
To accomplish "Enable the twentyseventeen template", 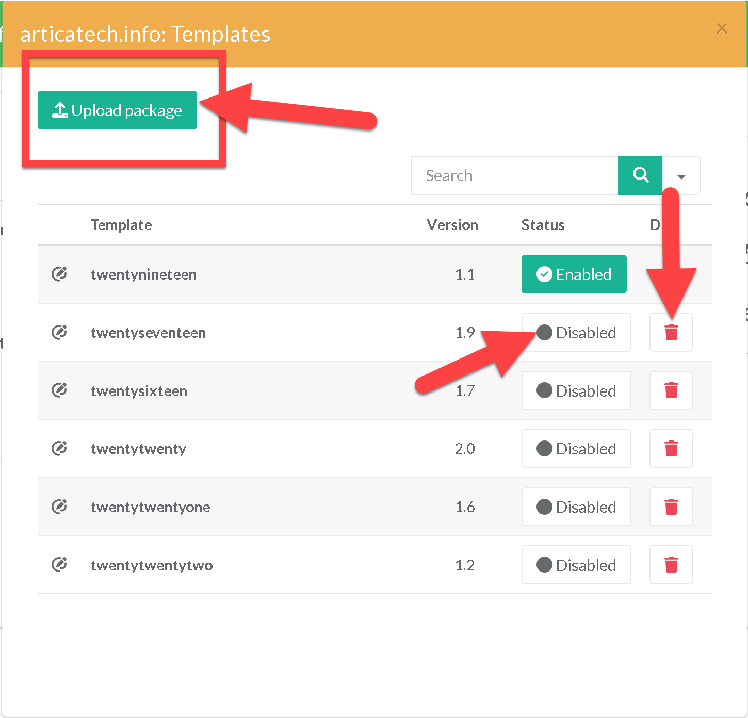I will click(x=576, y=333).
